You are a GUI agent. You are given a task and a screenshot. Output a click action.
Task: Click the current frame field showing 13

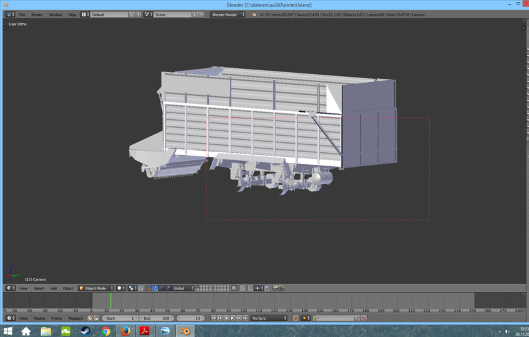pos(192,318)
